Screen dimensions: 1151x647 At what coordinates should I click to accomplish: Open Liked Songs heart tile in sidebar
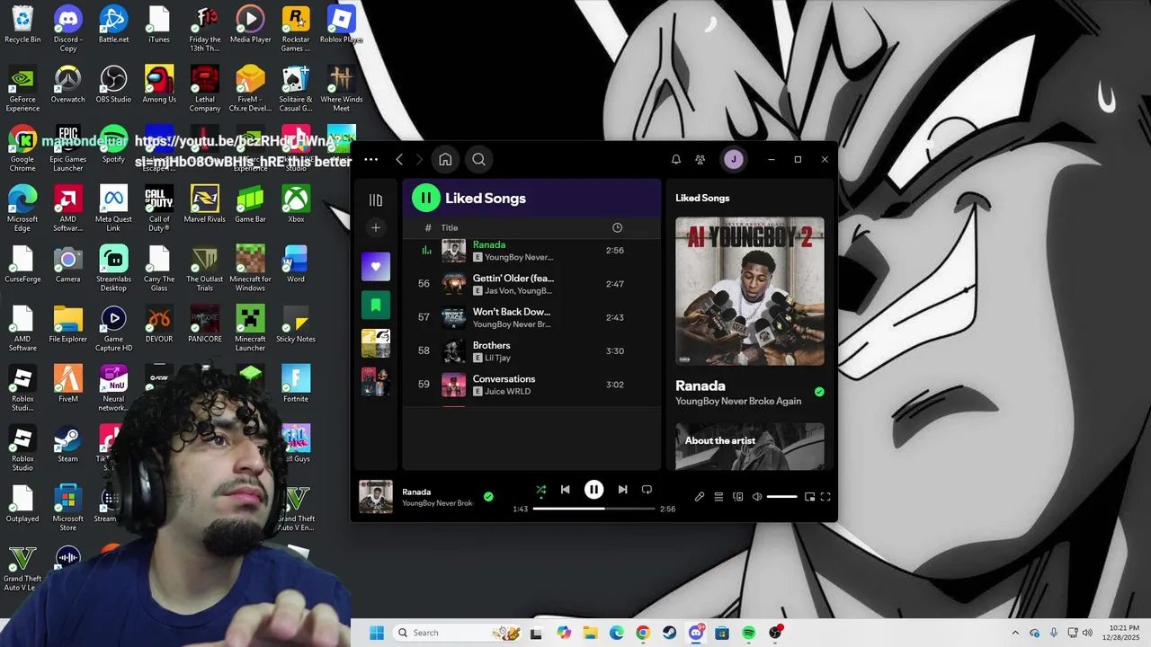point(376,267)
